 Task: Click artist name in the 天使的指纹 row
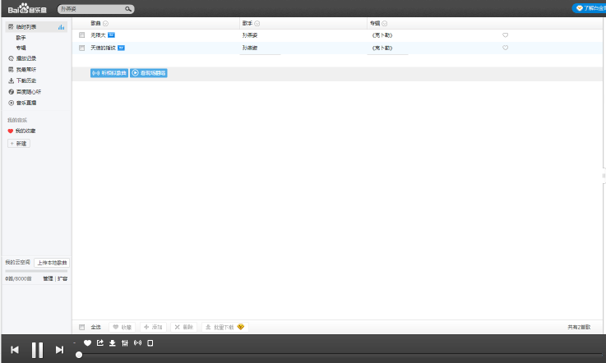[250, 48]
